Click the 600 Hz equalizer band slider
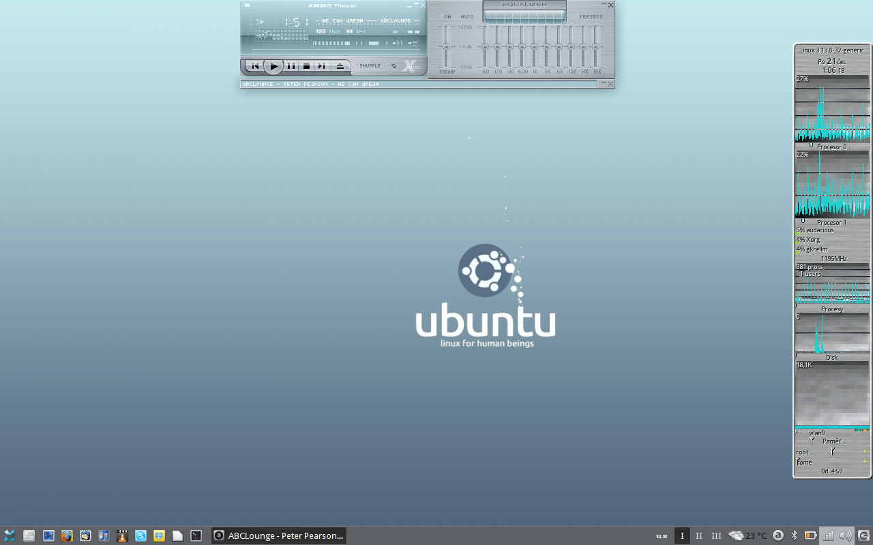The height and width of the screenshot is (545, 873). coord(522,46)
